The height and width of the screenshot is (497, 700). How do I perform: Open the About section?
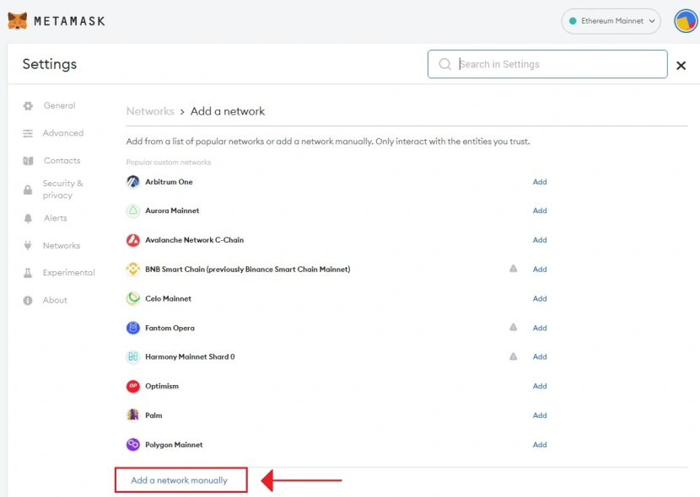(55, 301)
